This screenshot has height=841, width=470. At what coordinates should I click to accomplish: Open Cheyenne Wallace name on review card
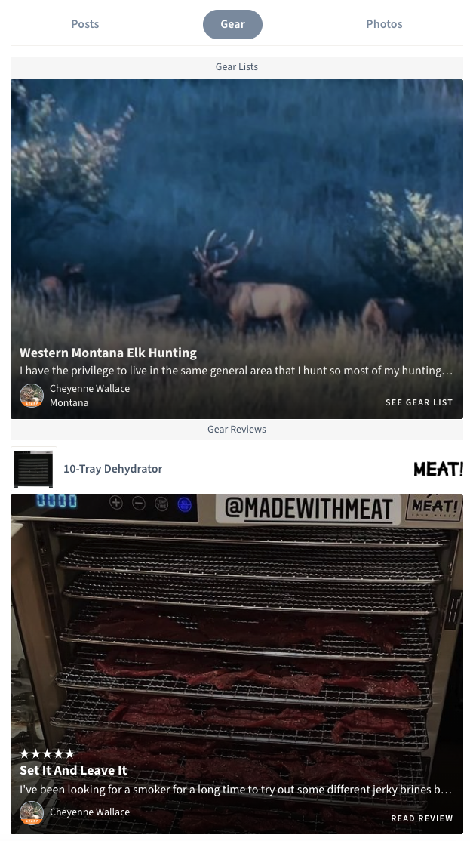pyautogui.click(x=90, y=812)
